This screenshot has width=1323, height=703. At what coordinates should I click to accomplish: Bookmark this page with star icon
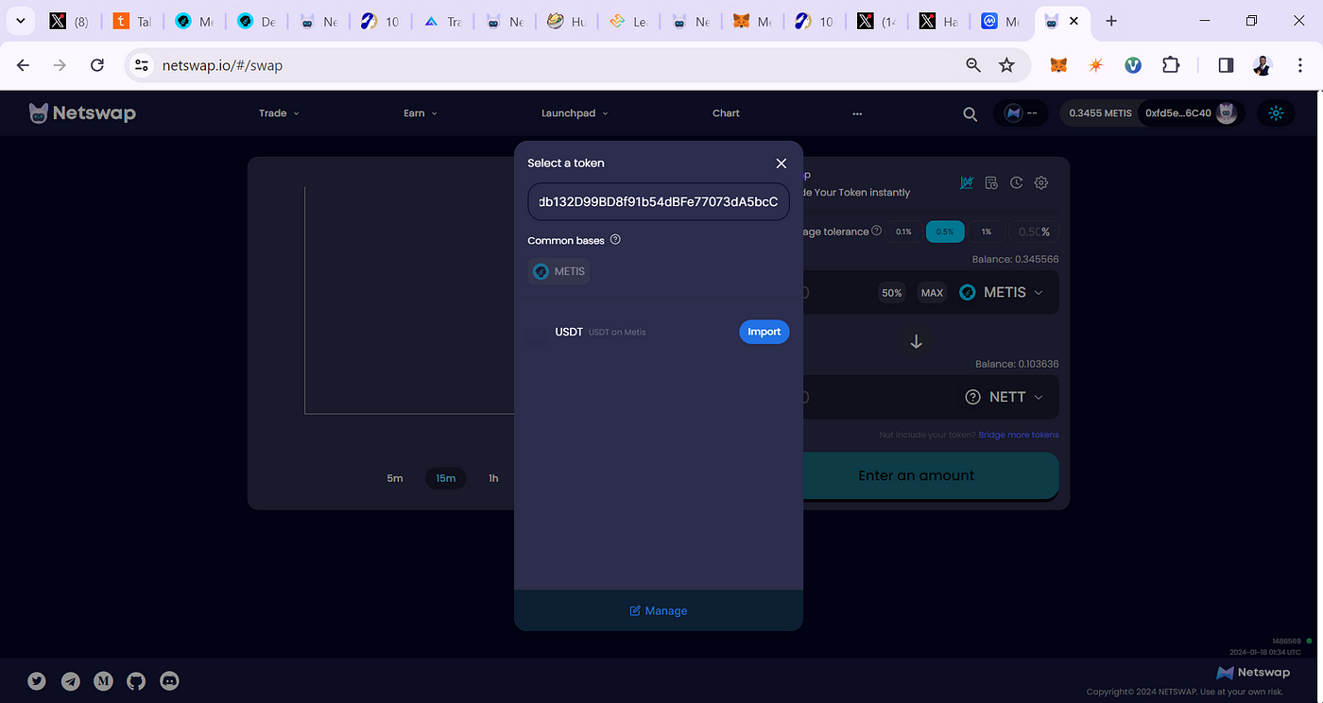(x=1006, y=65)
